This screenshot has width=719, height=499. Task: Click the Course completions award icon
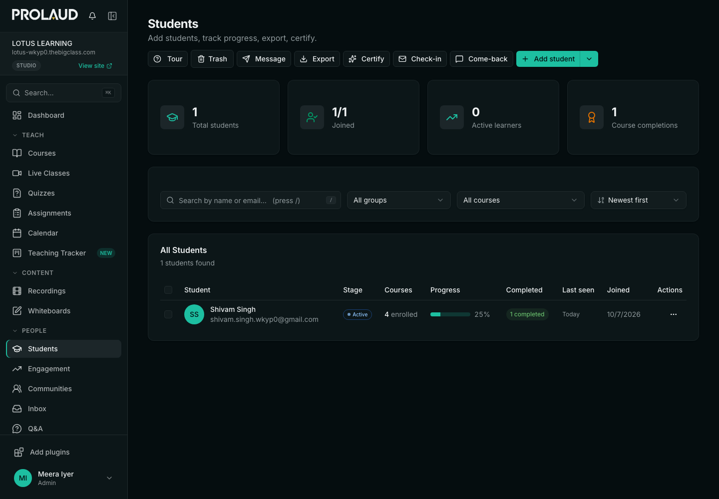592,117
